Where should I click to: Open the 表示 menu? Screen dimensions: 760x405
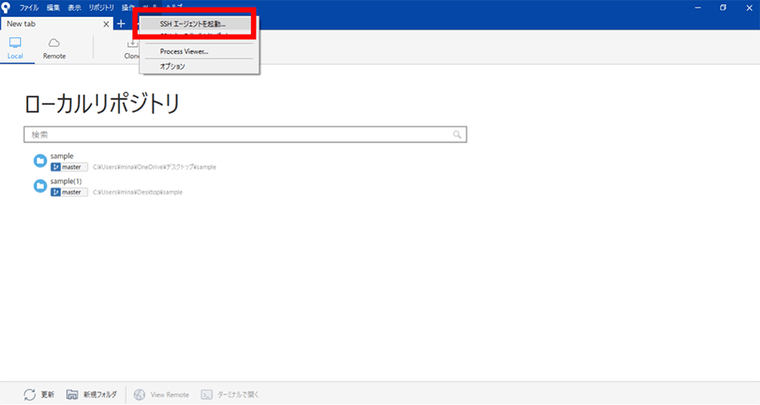pyautogui.click(x=74, y=8)
